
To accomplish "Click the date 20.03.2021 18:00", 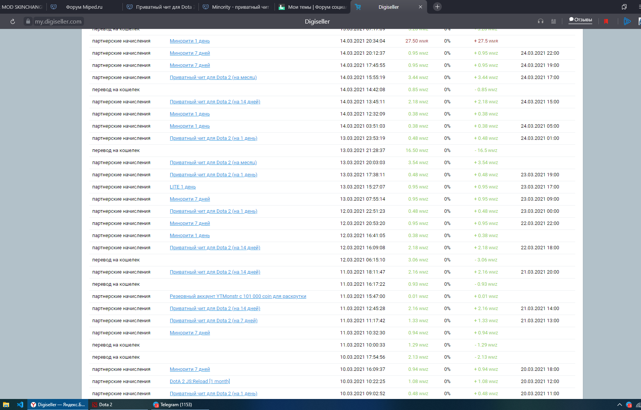I will pyautogui.click(x=540, y=369).
